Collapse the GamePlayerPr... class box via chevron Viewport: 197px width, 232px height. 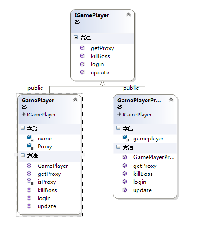tap(171, 100)
